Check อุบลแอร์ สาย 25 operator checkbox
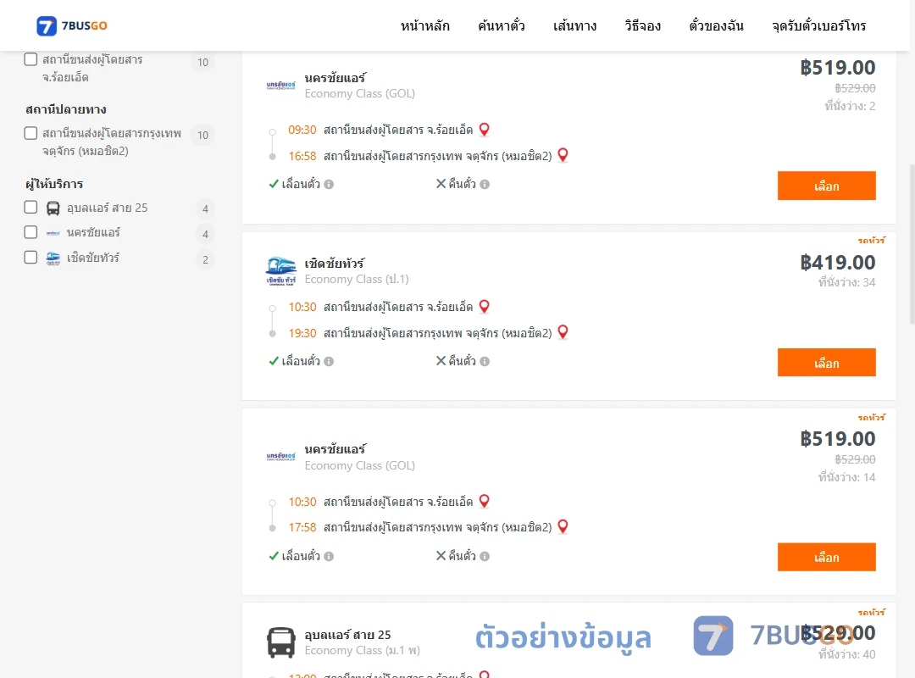915x678 pixels. click(x=31, y=208)
